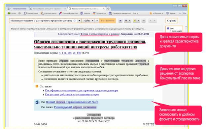Switch to the Поиск образец соглашения tab

tap(48, 9)
